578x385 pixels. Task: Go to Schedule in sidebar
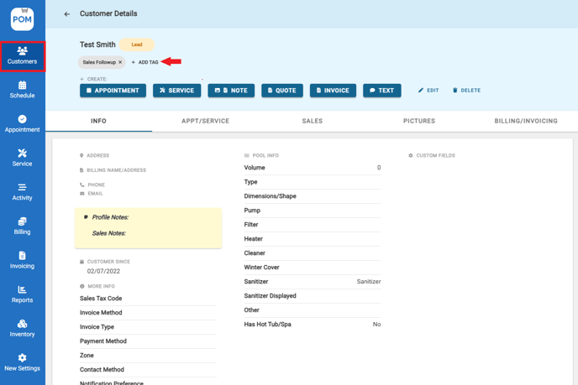[x=23, y=90]
